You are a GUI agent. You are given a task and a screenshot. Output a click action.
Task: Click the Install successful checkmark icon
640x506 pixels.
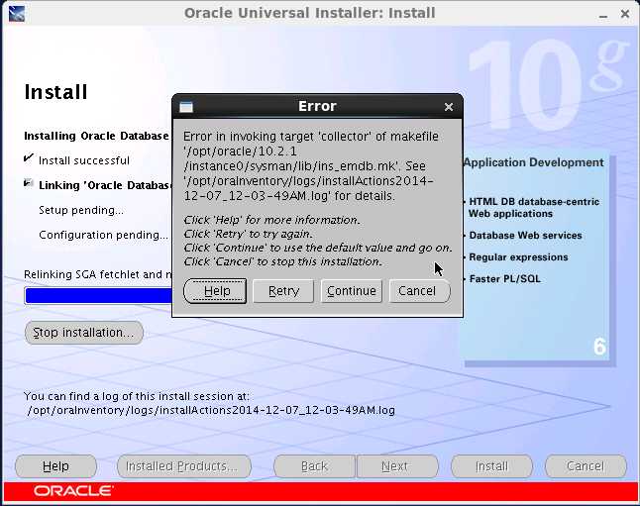(28, 157)
